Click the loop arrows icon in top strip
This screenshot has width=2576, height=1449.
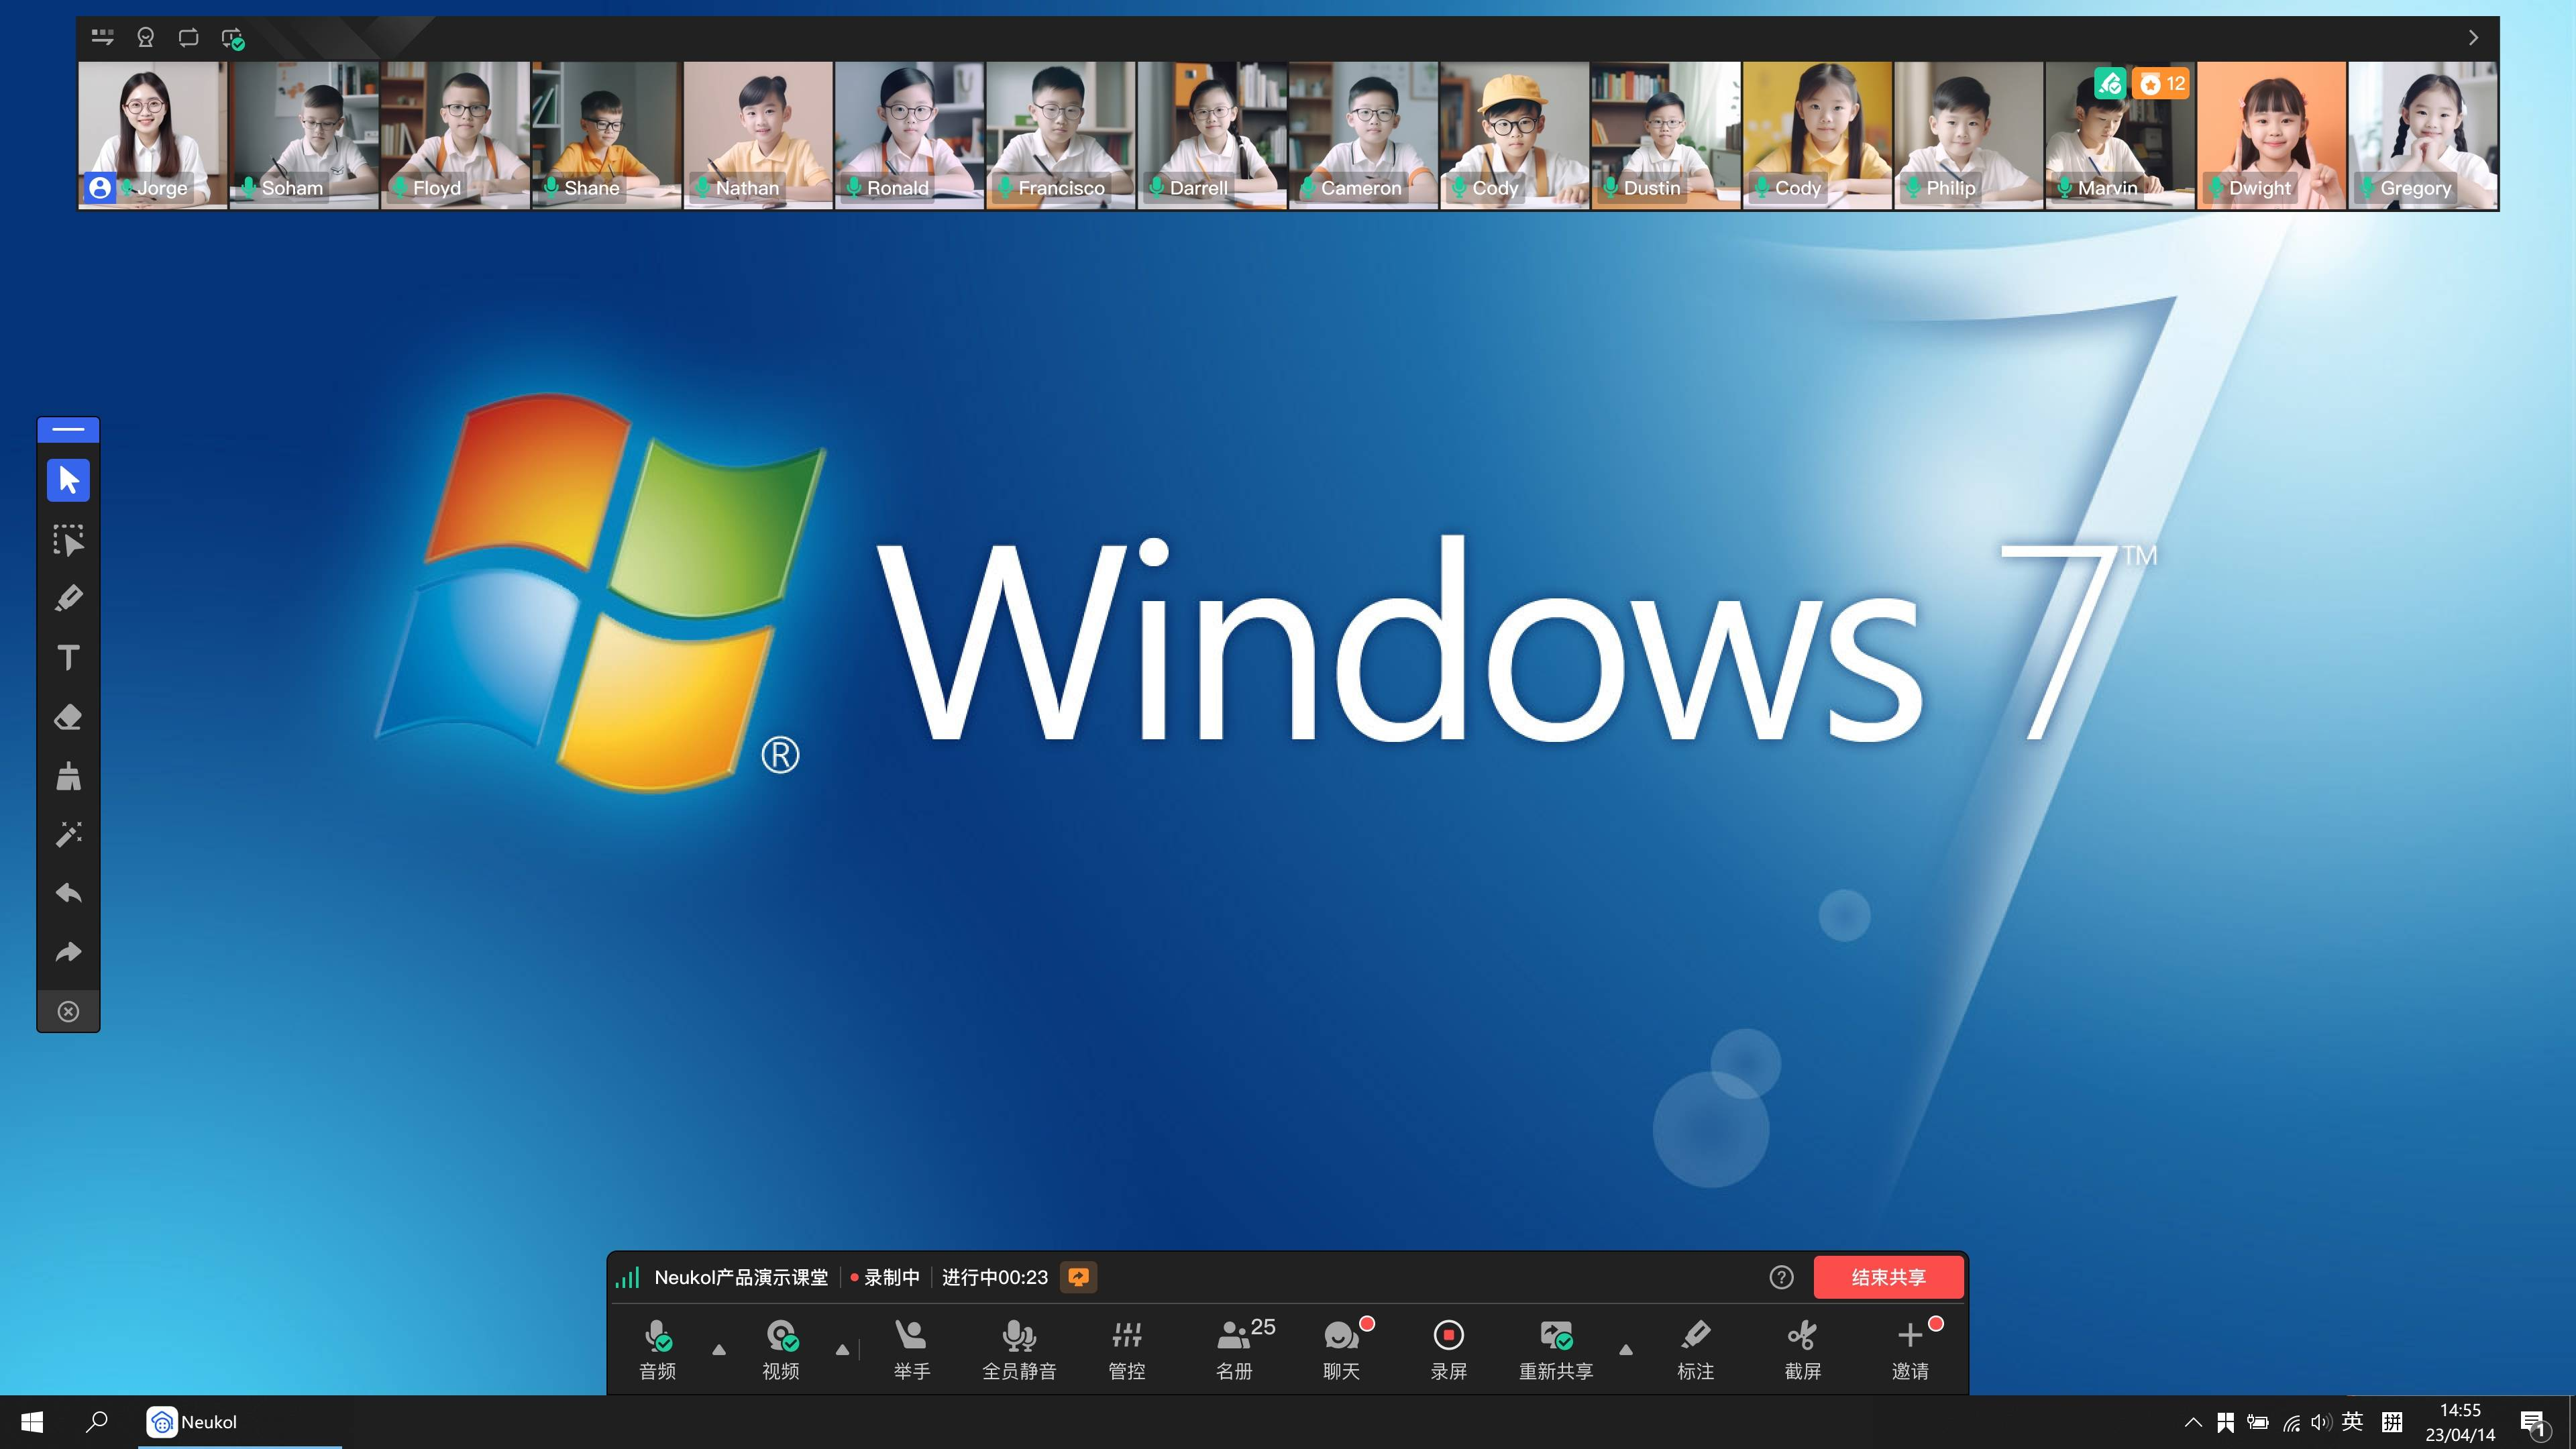pyautogui.click(x=188, y=38)
